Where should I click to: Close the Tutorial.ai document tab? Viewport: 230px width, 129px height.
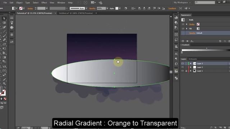(55, 13)
